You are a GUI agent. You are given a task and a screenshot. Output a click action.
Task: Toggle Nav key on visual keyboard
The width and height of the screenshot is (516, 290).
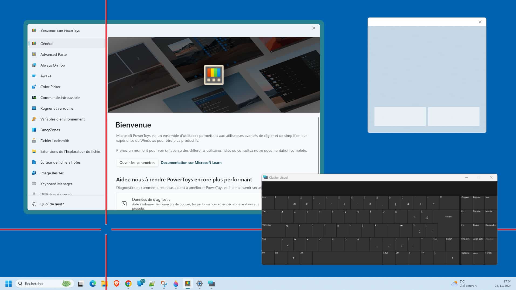tap(491, 202)
